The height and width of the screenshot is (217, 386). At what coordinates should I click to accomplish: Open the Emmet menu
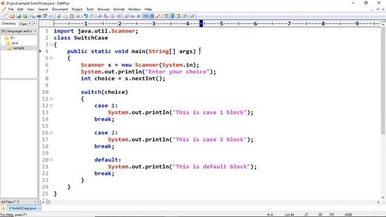(119, 10)
